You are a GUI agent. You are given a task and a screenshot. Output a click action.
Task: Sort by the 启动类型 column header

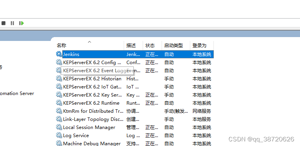point(174,46)
